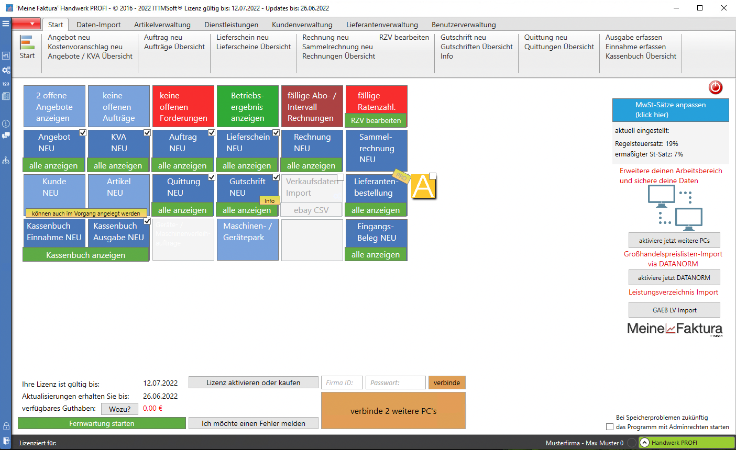The width and height of the screenshot is (736, 450).
Task: Toggle the Kassenbuch Ausgabe NEU tile checkbox
Action: pyautogui.click(x=147, y=221)
